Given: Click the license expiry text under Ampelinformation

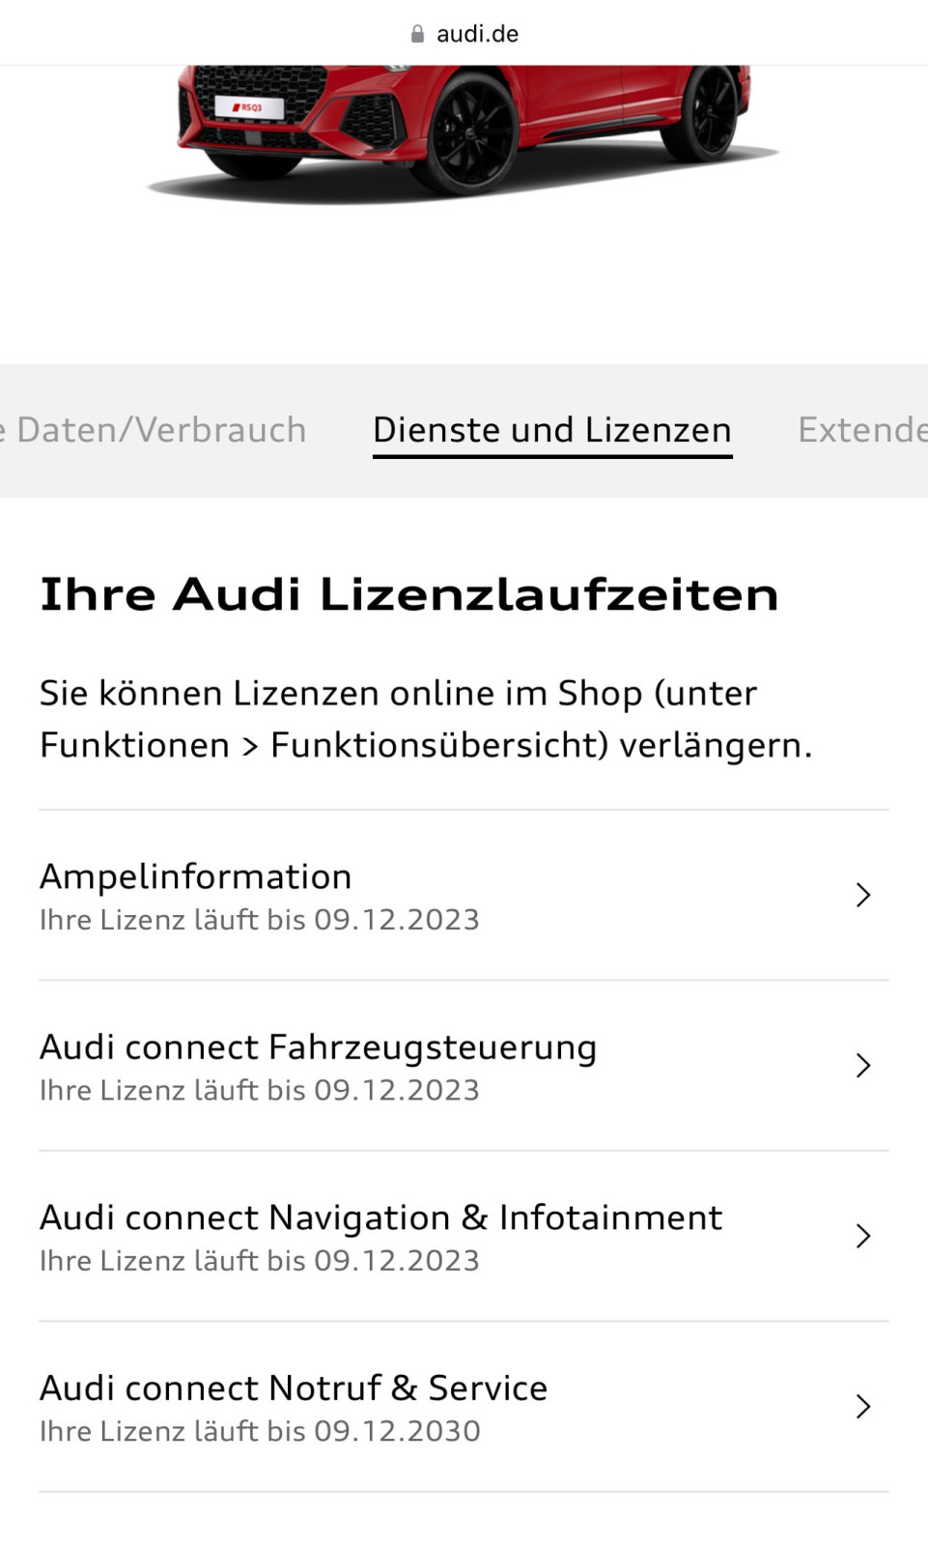Looking at the screenshot, I should click(x=259, y=919).
